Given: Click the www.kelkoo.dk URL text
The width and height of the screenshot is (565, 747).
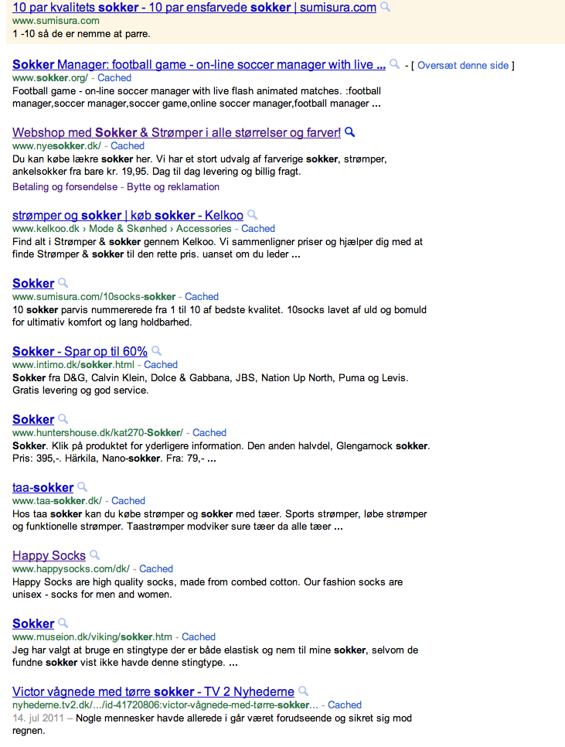Looking at the screenshot, I should (46, 229).
